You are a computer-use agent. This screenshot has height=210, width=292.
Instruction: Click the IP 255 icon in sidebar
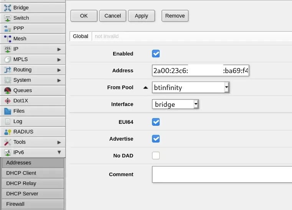click(7, 49)
